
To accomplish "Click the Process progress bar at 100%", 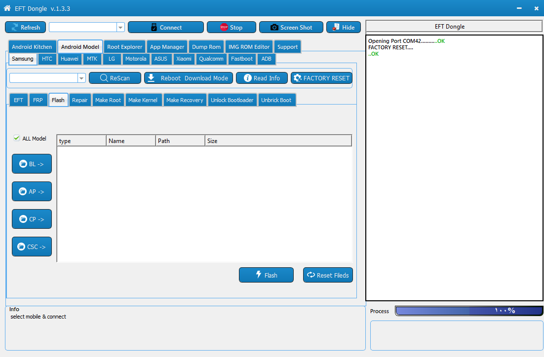I will (x=469, y=311).
